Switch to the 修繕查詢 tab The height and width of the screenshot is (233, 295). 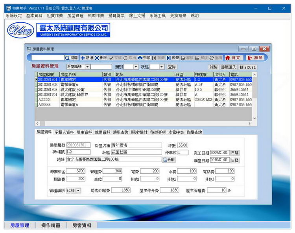pyautogui.click(x=194, y=132)
